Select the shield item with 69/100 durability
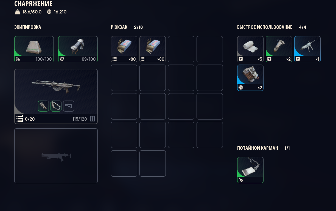Screen dimensions: 336x211 pos(78,49)
